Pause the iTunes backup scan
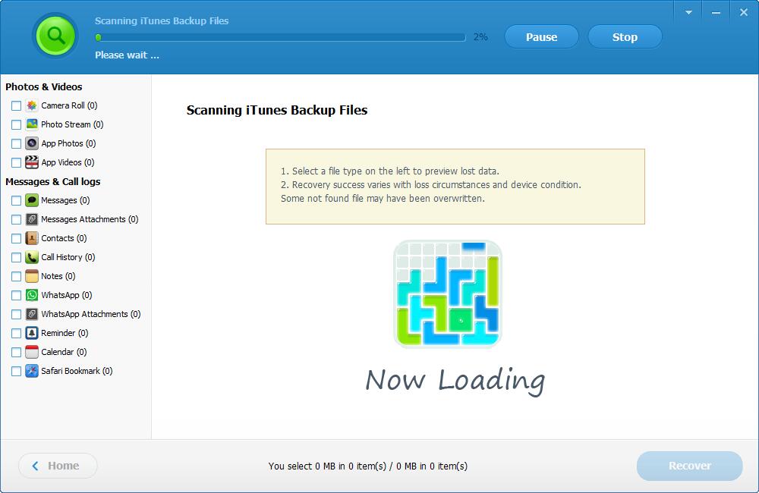The image size is (759, 493). click(x=542, y=36)
